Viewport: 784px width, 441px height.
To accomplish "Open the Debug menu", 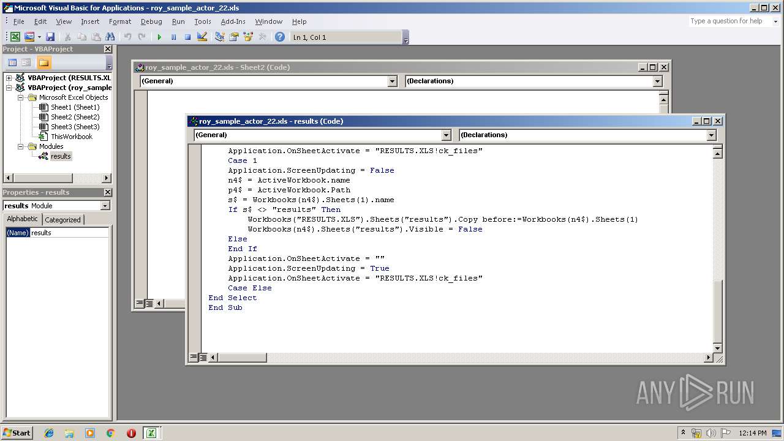I will click(151, 21).
